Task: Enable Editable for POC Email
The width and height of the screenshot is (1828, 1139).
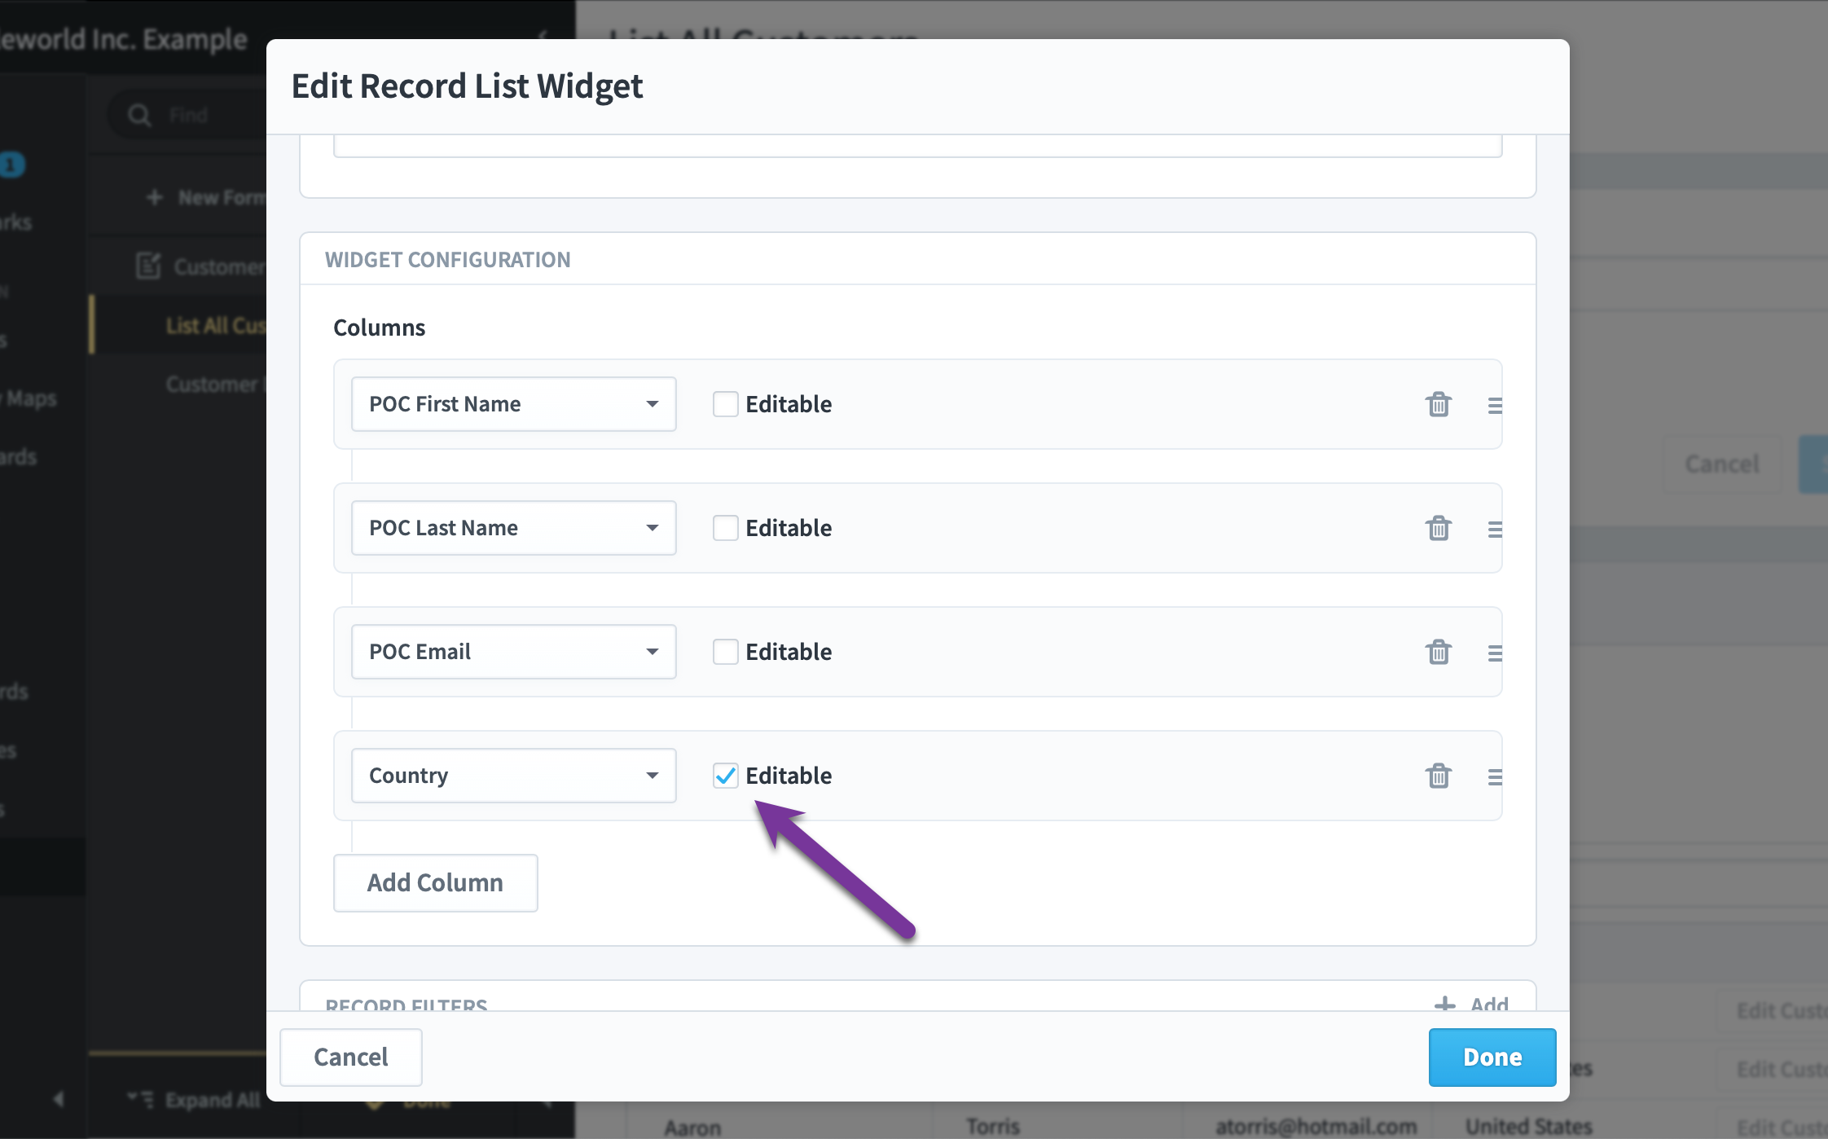Action: click(x=725, y=652)
